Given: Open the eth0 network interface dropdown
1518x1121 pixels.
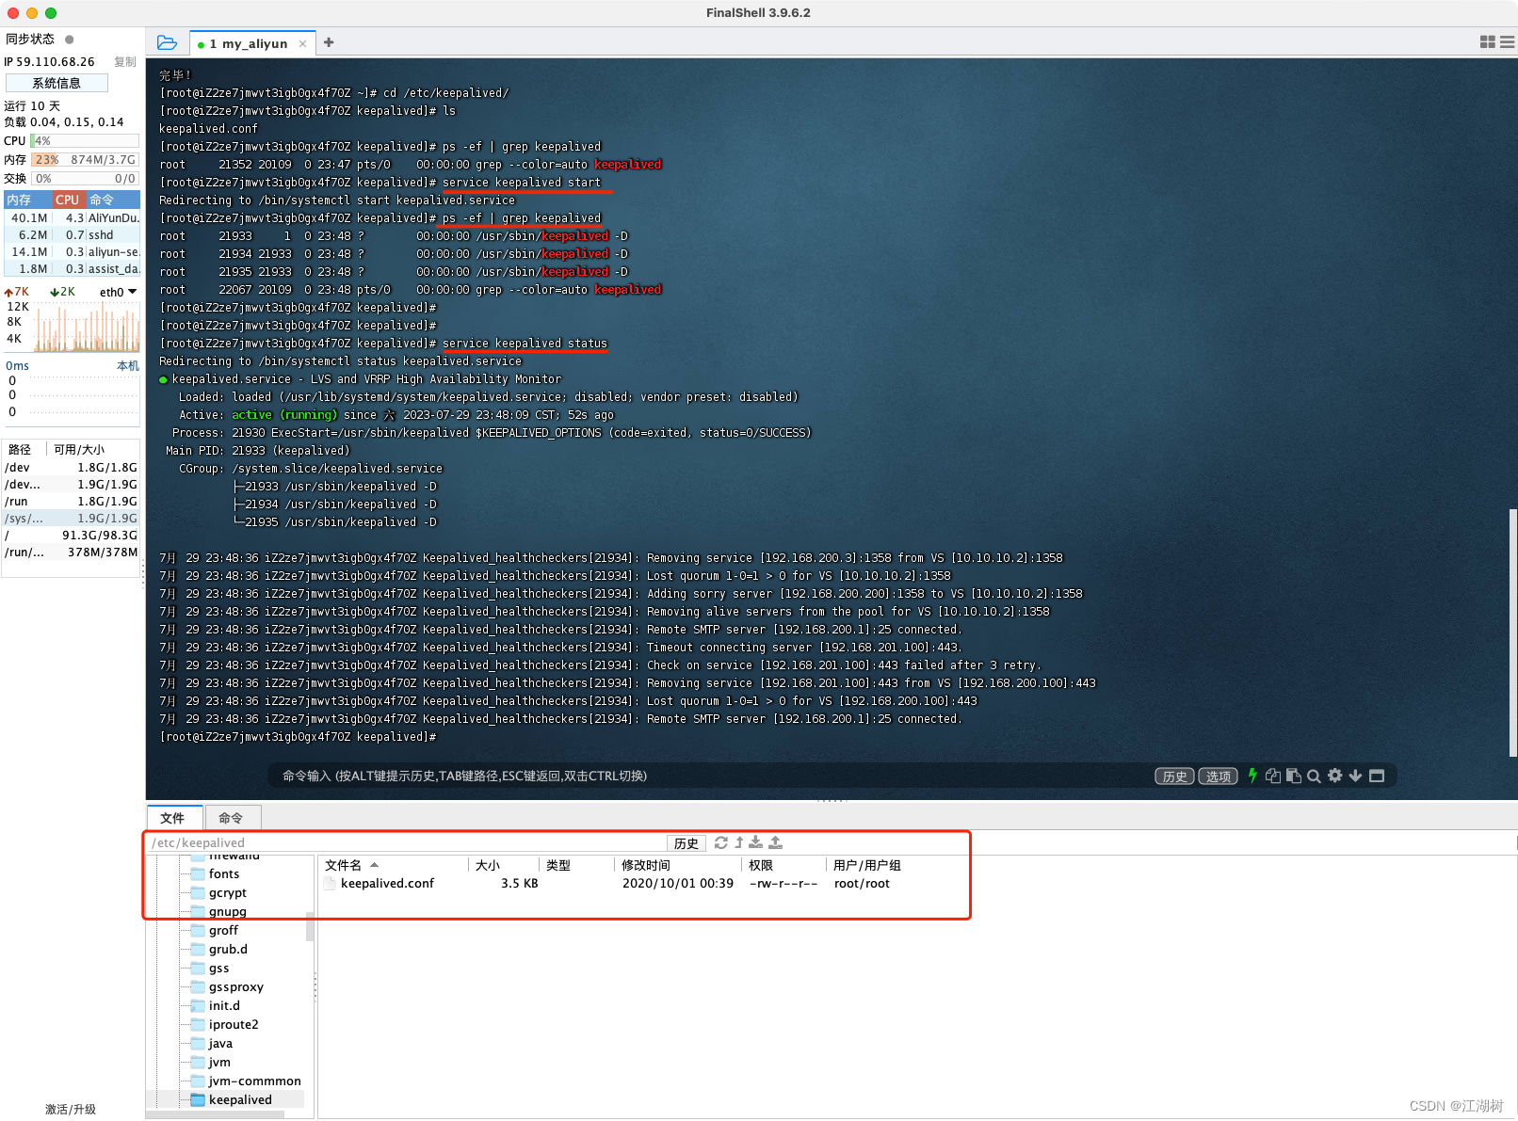Looking at the screenshot, I should pyautogui.click(x=119, y=292).
